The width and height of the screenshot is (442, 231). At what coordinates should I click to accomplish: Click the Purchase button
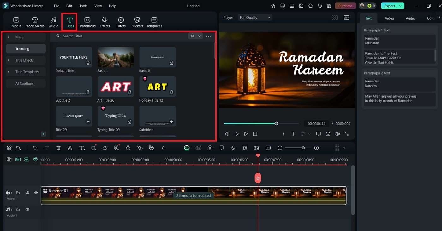(x=345, y=6)
